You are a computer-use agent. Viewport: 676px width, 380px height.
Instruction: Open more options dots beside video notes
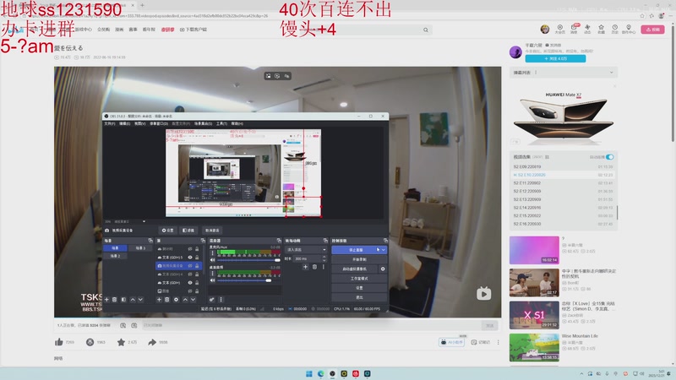click(x=498, y=342)
